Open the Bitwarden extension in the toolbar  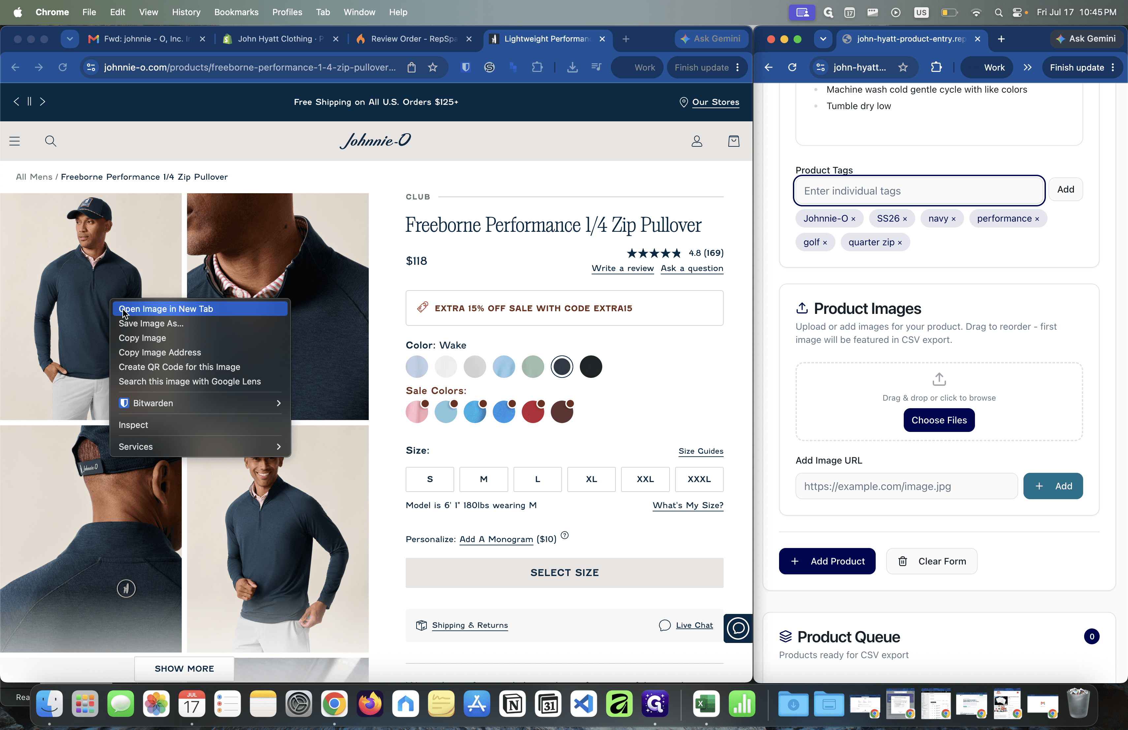(x=465, y=67)
